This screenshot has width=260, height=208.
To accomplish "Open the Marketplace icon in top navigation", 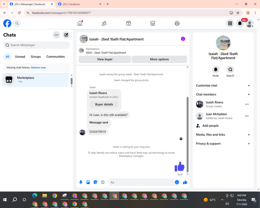I will click(x=153, y=23).
